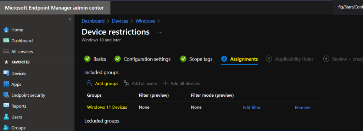Click the Windows breadcrumb link
The width and height of the screenshot is (363, 131).
coord(145,21)
